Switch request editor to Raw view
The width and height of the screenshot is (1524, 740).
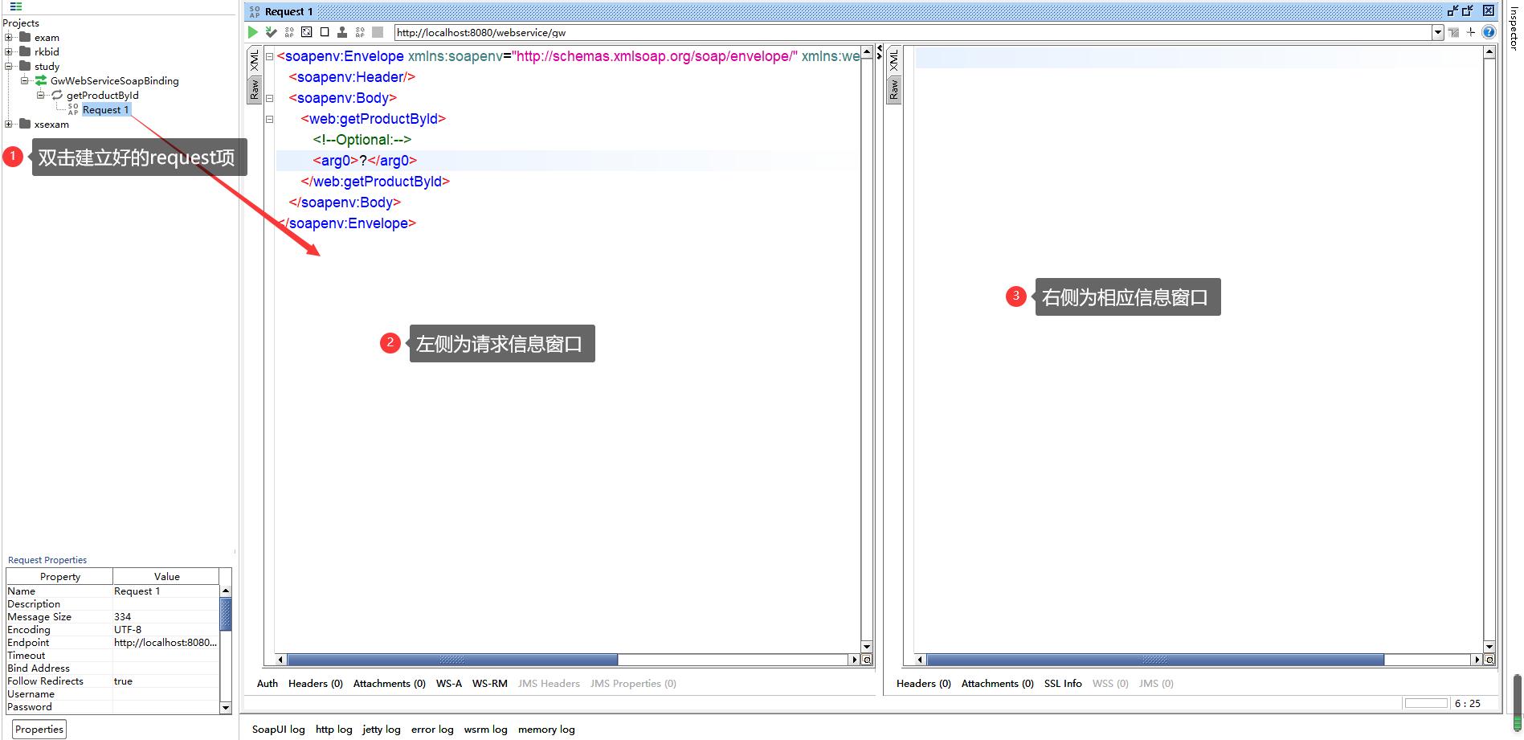tap(254, 88)
